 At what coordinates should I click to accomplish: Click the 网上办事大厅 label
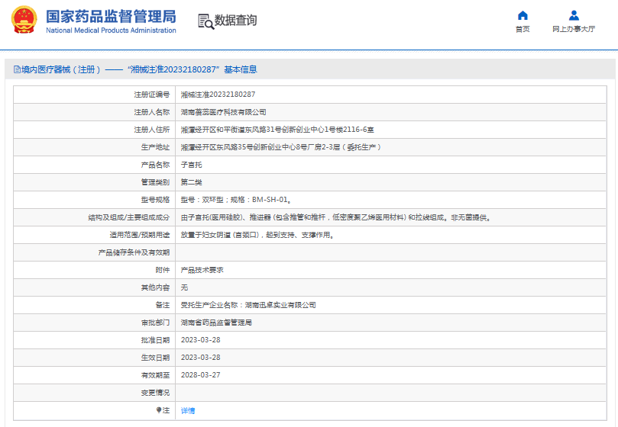(574, 29)
